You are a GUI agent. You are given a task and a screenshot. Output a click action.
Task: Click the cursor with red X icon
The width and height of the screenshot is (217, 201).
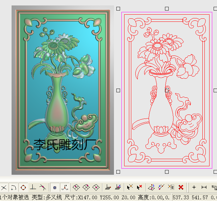(x=139, y=187)
